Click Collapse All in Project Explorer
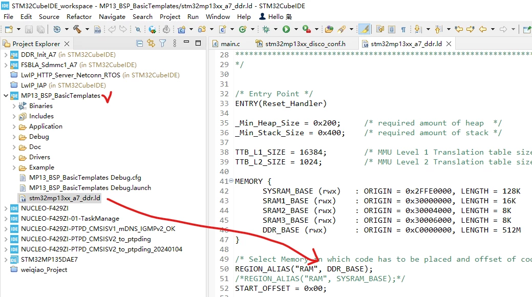The height and width of the screenshot is (297, 532). (139, 43)
